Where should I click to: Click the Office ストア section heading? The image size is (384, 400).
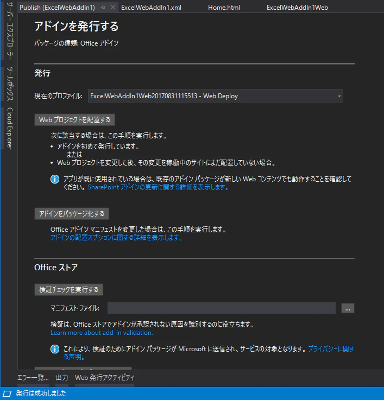(x=56, y=268)
